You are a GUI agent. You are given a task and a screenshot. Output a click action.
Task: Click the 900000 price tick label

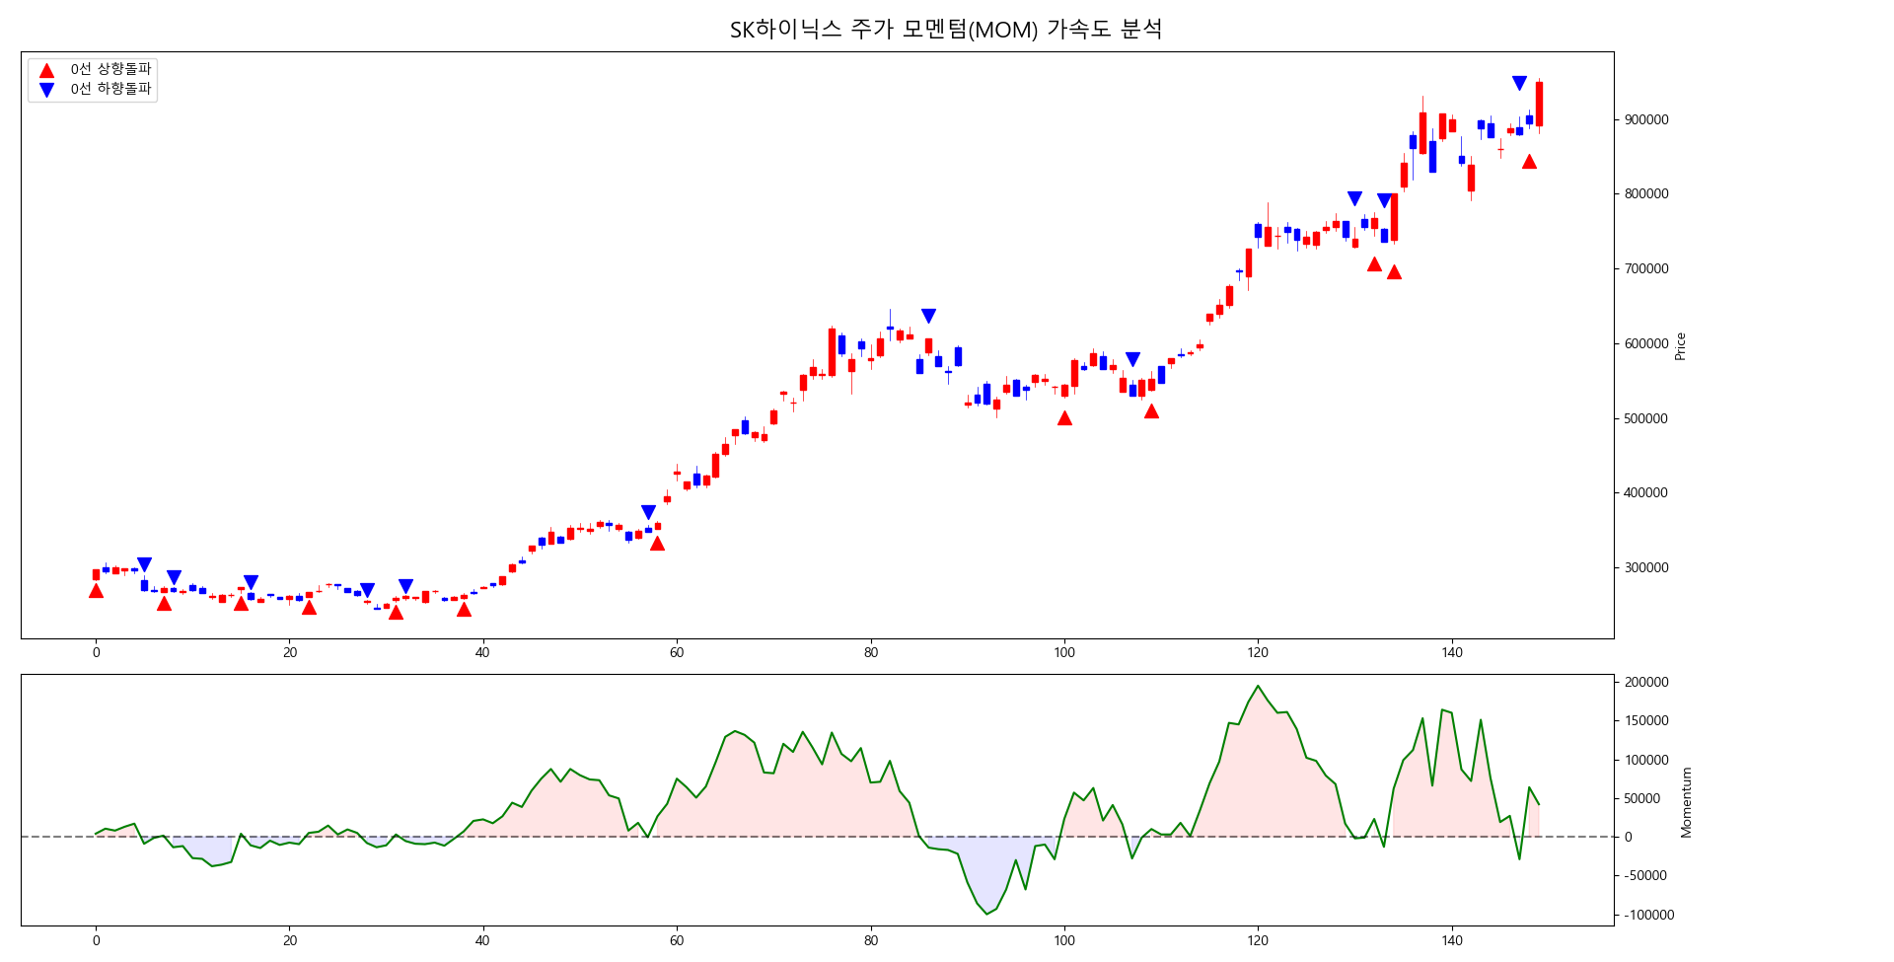point(1646,119)
